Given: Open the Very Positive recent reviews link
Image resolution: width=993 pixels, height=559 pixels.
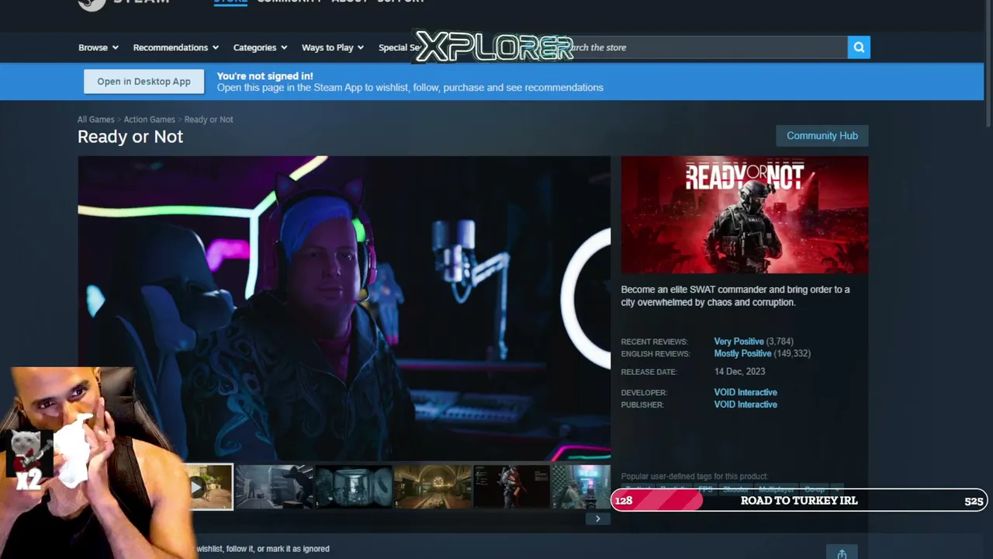Looking at the screenshot, I should tap(739, 342).
